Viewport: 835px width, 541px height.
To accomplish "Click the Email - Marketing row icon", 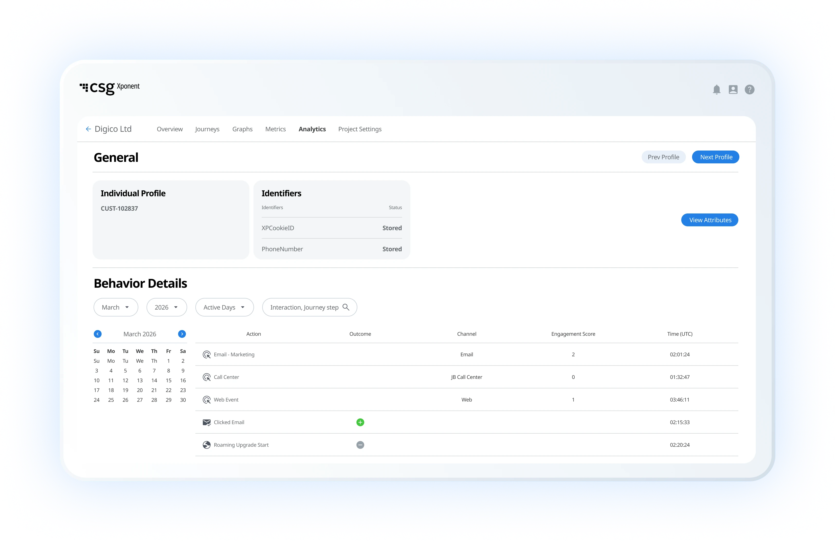I will pos(207,355).
